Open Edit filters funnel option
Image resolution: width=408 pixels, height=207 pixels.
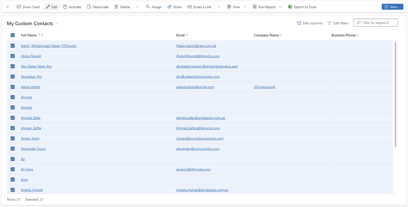tap(337, 23)
